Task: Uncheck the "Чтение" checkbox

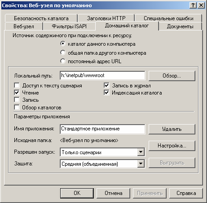Action: click(17, 93)
